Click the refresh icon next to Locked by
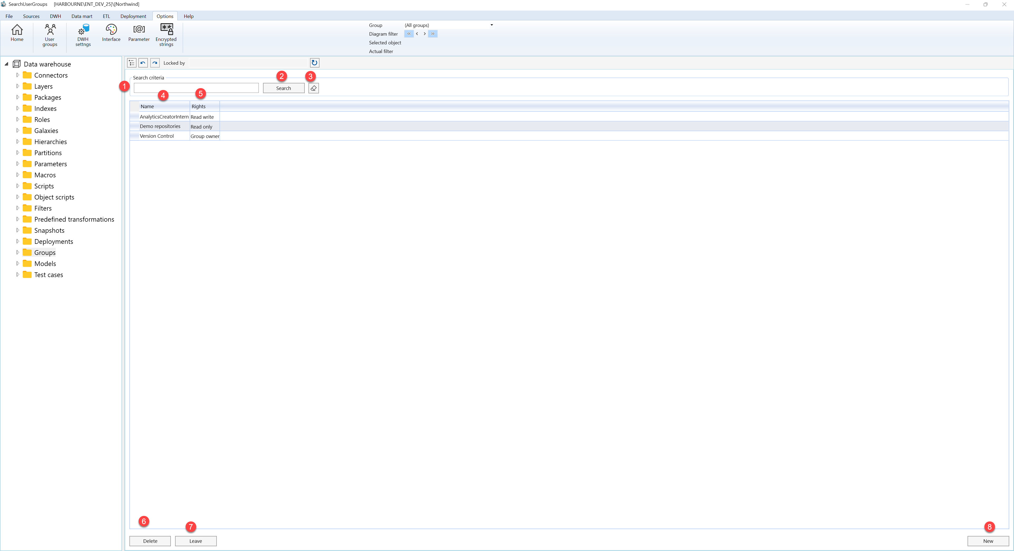 point(314,63)
